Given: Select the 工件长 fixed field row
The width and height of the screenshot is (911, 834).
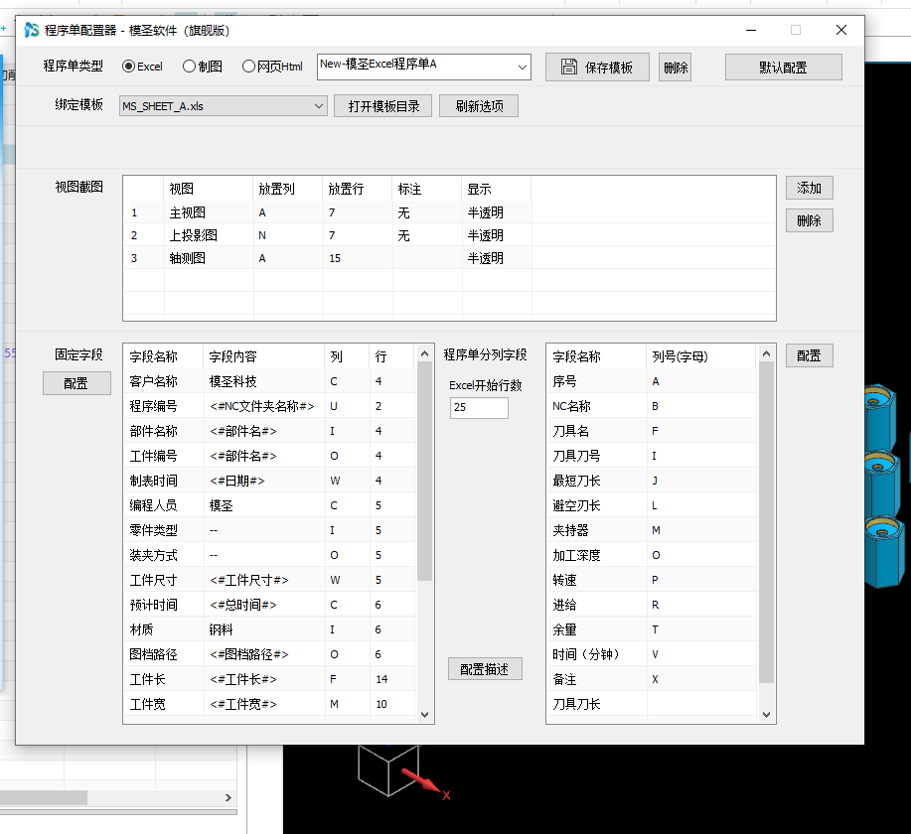Looking at the screenshot, I should (x=270, y=679).
